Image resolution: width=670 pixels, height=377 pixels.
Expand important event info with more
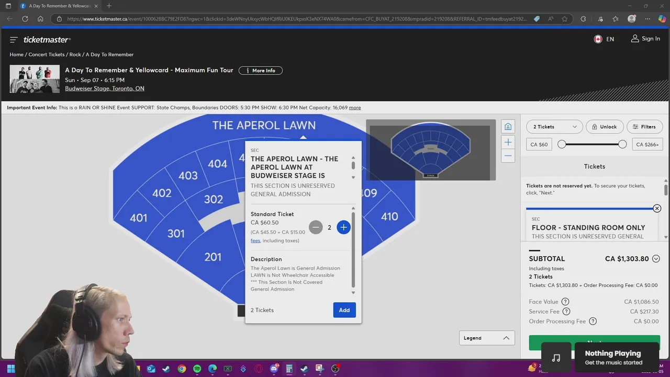pyautogui.click(x=355, y=108)
